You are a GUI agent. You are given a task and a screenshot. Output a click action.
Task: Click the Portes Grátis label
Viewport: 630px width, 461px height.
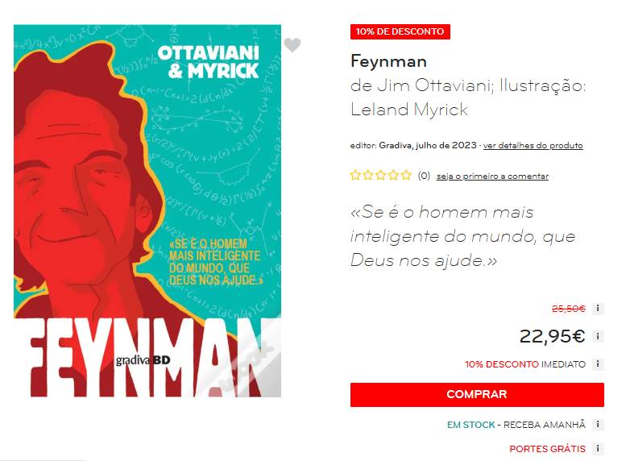(x=547, y=449)
